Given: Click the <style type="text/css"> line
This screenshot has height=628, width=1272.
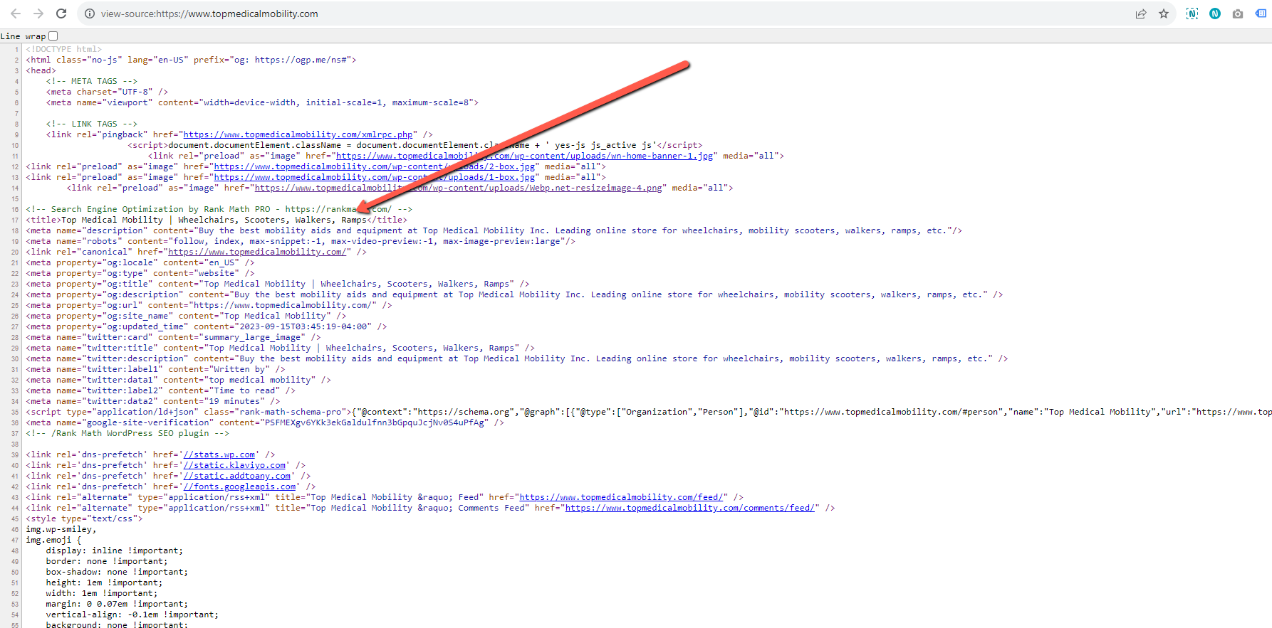Looking at the screenshot, I should 84,518.
